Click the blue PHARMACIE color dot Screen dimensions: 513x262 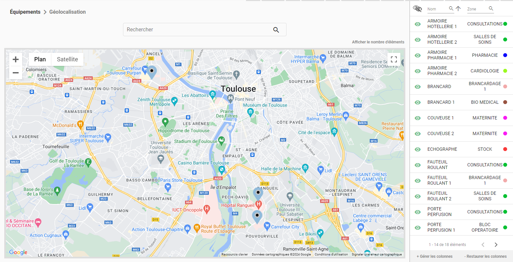[x=505, y=55]
